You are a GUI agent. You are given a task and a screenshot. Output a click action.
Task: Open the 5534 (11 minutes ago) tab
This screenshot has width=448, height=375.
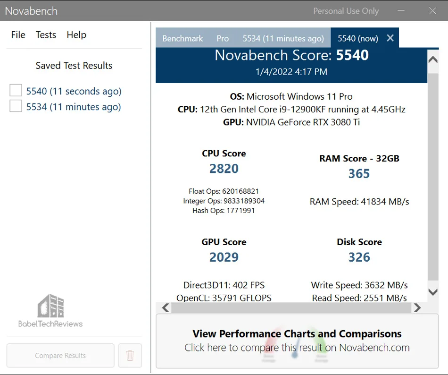283,38
